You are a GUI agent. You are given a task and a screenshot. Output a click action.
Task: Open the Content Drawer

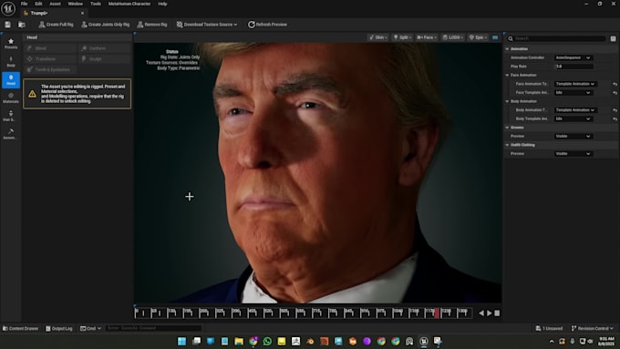(x=21, y=328)
